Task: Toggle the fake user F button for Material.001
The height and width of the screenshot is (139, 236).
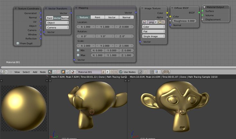Action: coord(108,72)
